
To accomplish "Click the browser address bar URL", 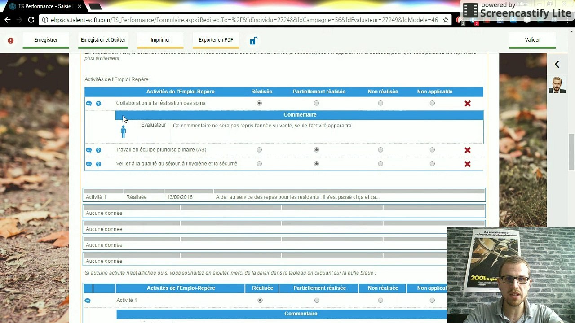I will click(x=244, y=20).
